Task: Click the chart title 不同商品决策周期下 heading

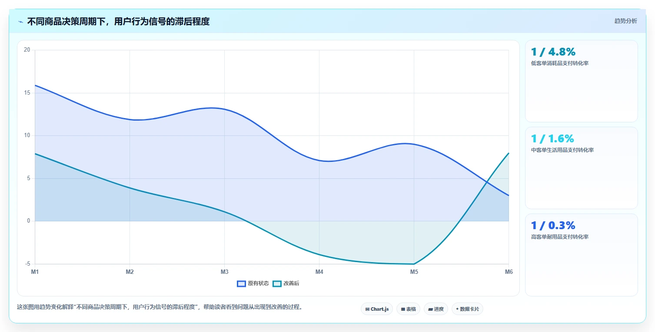Action: pos(118,22)
